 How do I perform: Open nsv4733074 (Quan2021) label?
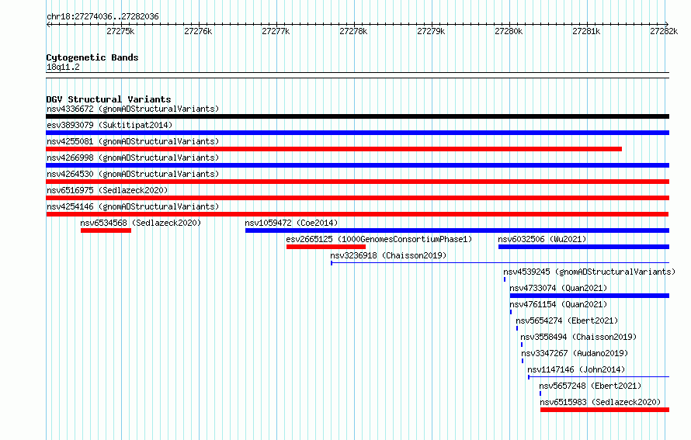(558, 288)
